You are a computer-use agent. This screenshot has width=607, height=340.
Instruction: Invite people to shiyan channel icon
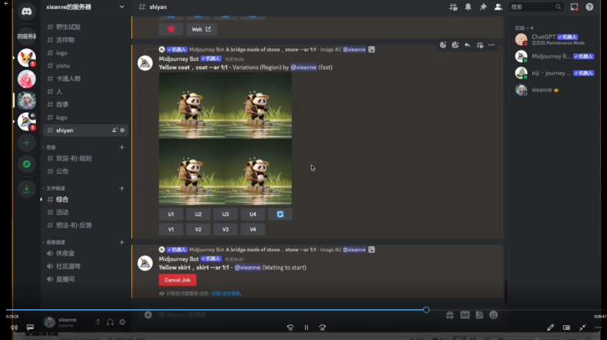pos(114,130)
